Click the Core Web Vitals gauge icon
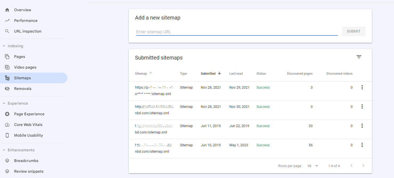 pos(7,125)
